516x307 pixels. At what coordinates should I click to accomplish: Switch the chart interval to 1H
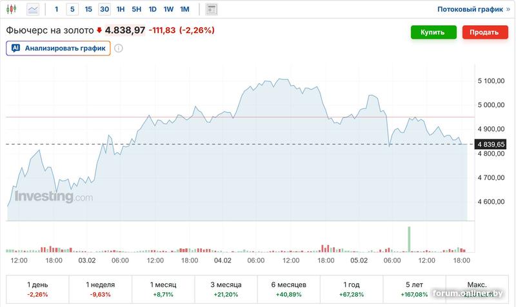(x=121, y=10)
